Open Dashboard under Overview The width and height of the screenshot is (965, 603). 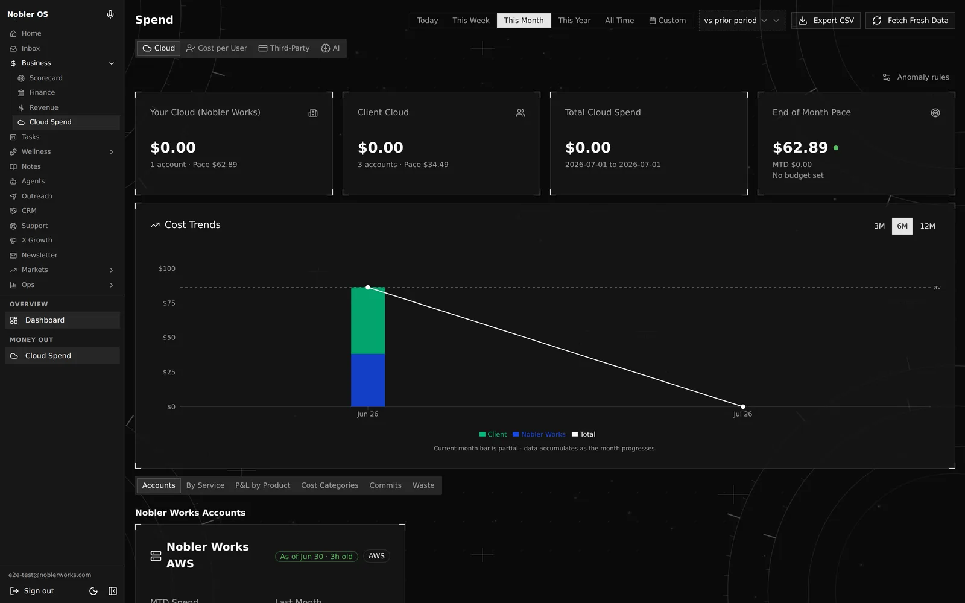click(x=62, y=320)
